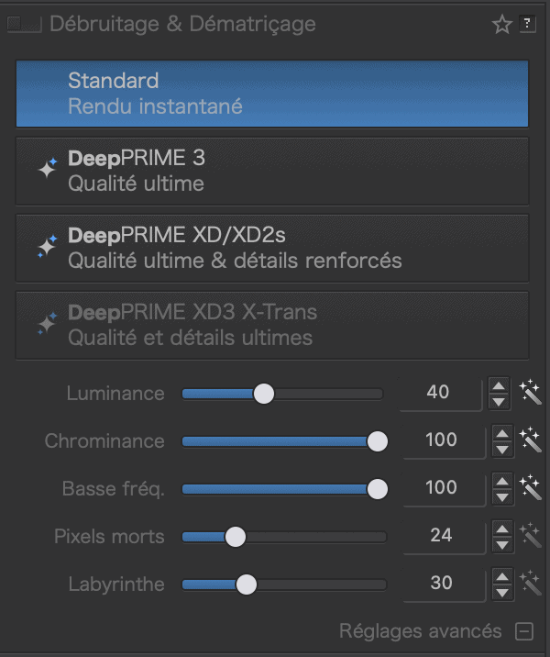Click the Pixels morts slider handle
Screen dimensions: 550x657
(236, 536)
